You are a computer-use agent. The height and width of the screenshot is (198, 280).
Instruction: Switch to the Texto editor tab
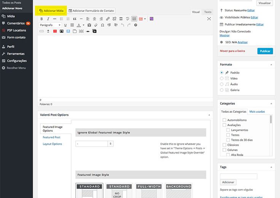(x=208, y=12)
